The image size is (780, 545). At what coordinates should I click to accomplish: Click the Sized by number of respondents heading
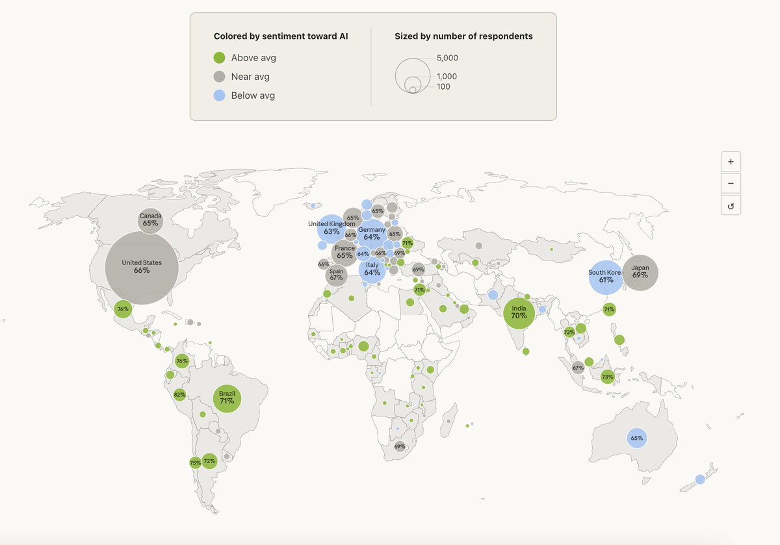(463, 36)
